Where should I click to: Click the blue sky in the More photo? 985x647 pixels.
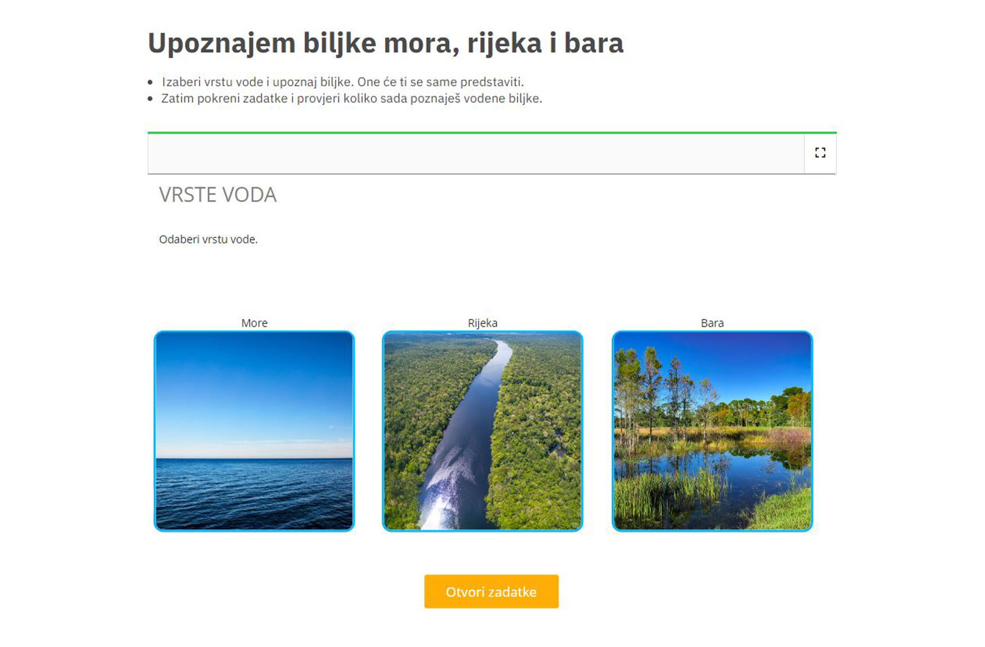[x=254, y=389]
